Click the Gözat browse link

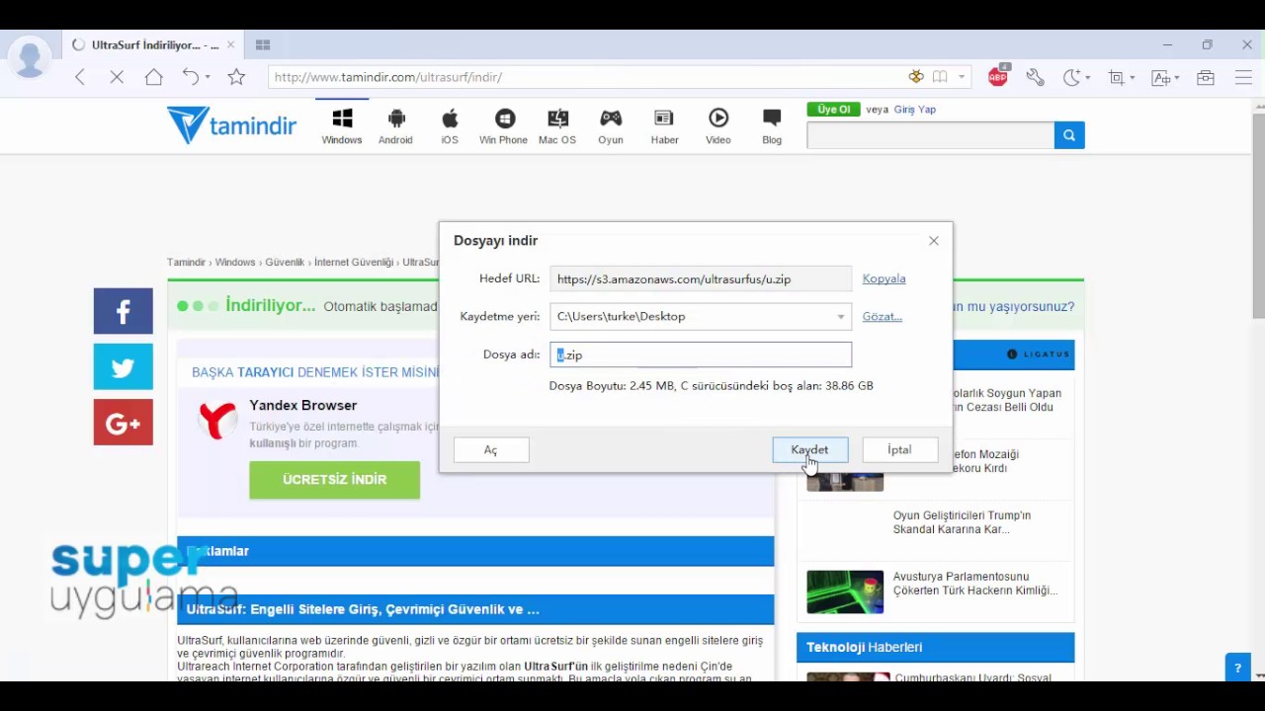[882, 317]
